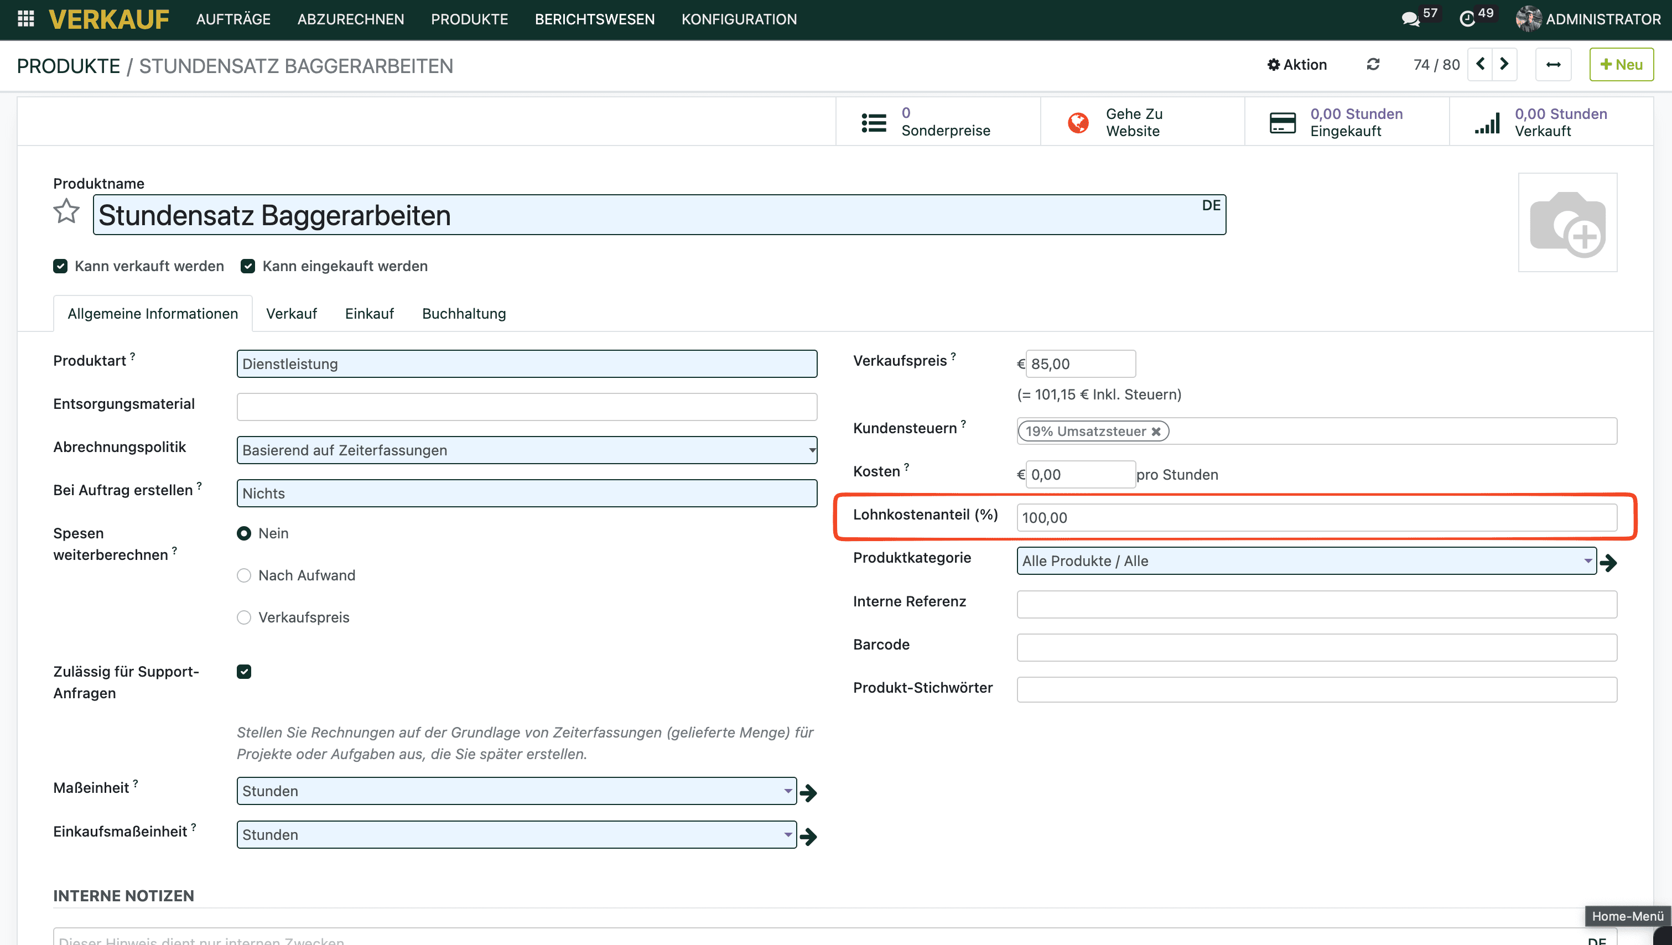Go to previous product record arrow

(1481, 64)
